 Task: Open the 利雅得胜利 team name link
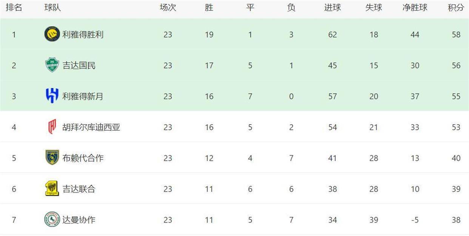(x=83, y=34)
